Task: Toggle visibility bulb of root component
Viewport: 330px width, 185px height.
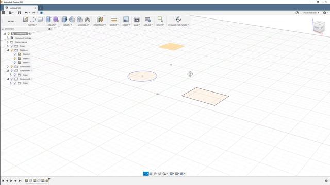Action: [x=9, y=34]
